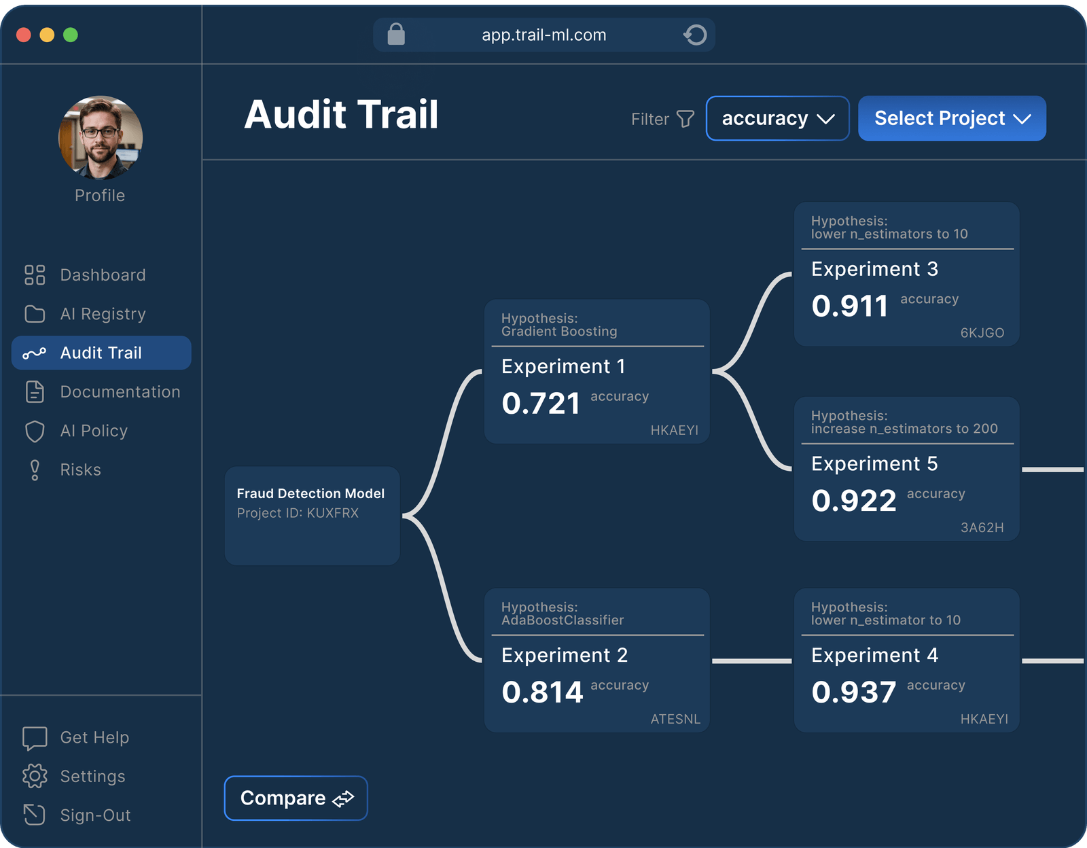Screen dimensions: 1087x848
Task: Select the Experiment 3 card
Action: coord(907,275)
